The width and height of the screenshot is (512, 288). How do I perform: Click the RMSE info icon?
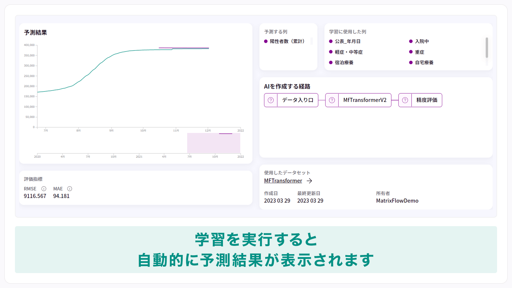[44, 189]
